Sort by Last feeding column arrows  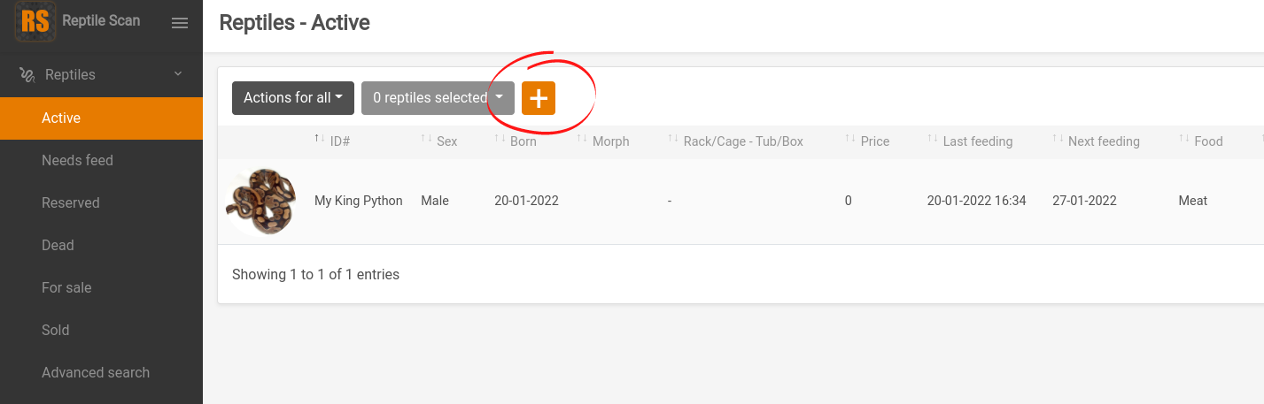(933, 141)
